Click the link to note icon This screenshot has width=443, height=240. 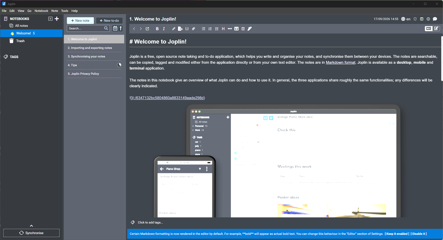pyautogui.click(x=180, y=29)
